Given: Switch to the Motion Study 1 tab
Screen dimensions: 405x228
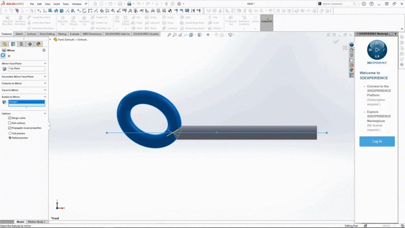Looking at the screenshot, I should (x=36, y=222).
